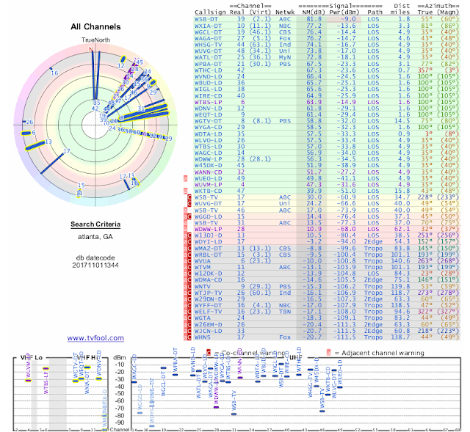
Task: Select the WBUD-LD callsign
Action: 208,83
